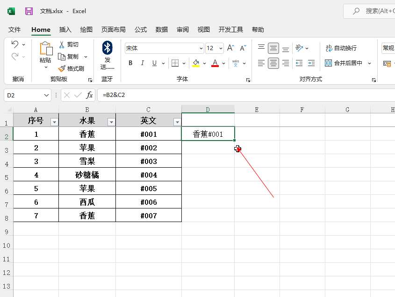The image size is (395, 297).
Task: Toggle horizontal center align
Action: (273, 63)
